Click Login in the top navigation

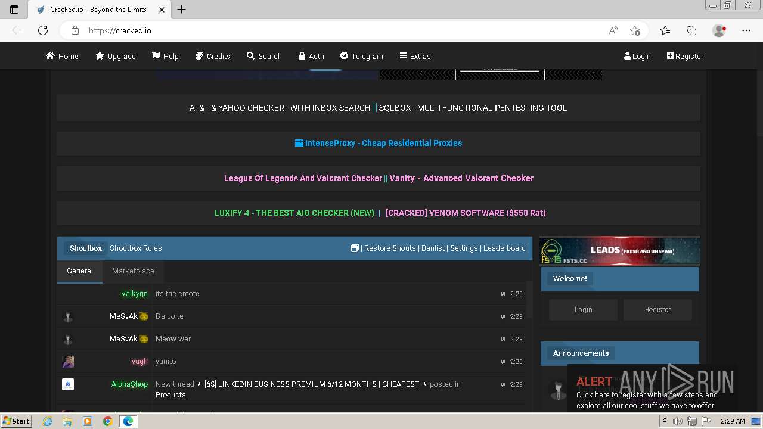point(637,56)
